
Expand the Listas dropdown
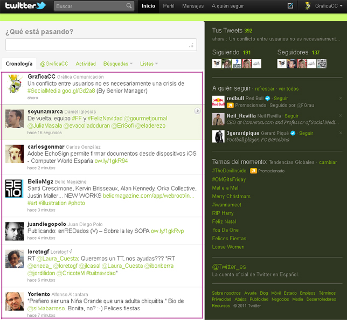[149, 64]
